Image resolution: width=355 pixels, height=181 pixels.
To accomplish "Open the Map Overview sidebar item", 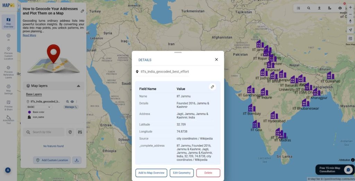I will point(8,22).
